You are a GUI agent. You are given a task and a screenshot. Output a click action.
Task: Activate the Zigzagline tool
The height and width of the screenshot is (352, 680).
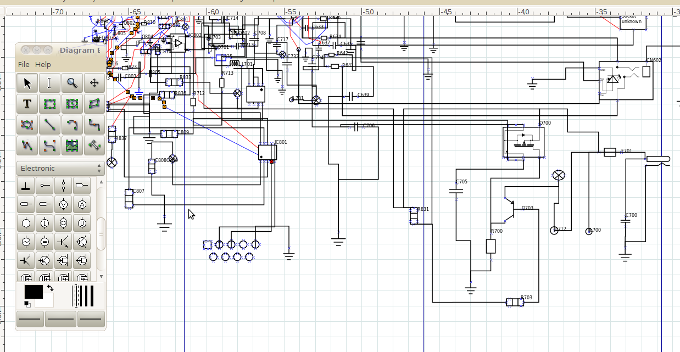point(94,125)
